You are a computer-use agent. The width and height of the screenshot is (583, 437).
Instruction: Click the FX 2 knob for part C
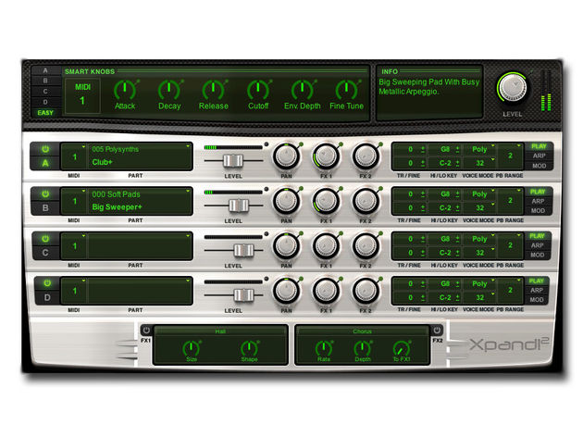(x=366, y=246)
